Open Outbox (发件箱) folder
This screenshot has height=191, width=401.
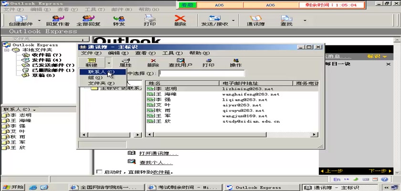[x=42, y=60]
